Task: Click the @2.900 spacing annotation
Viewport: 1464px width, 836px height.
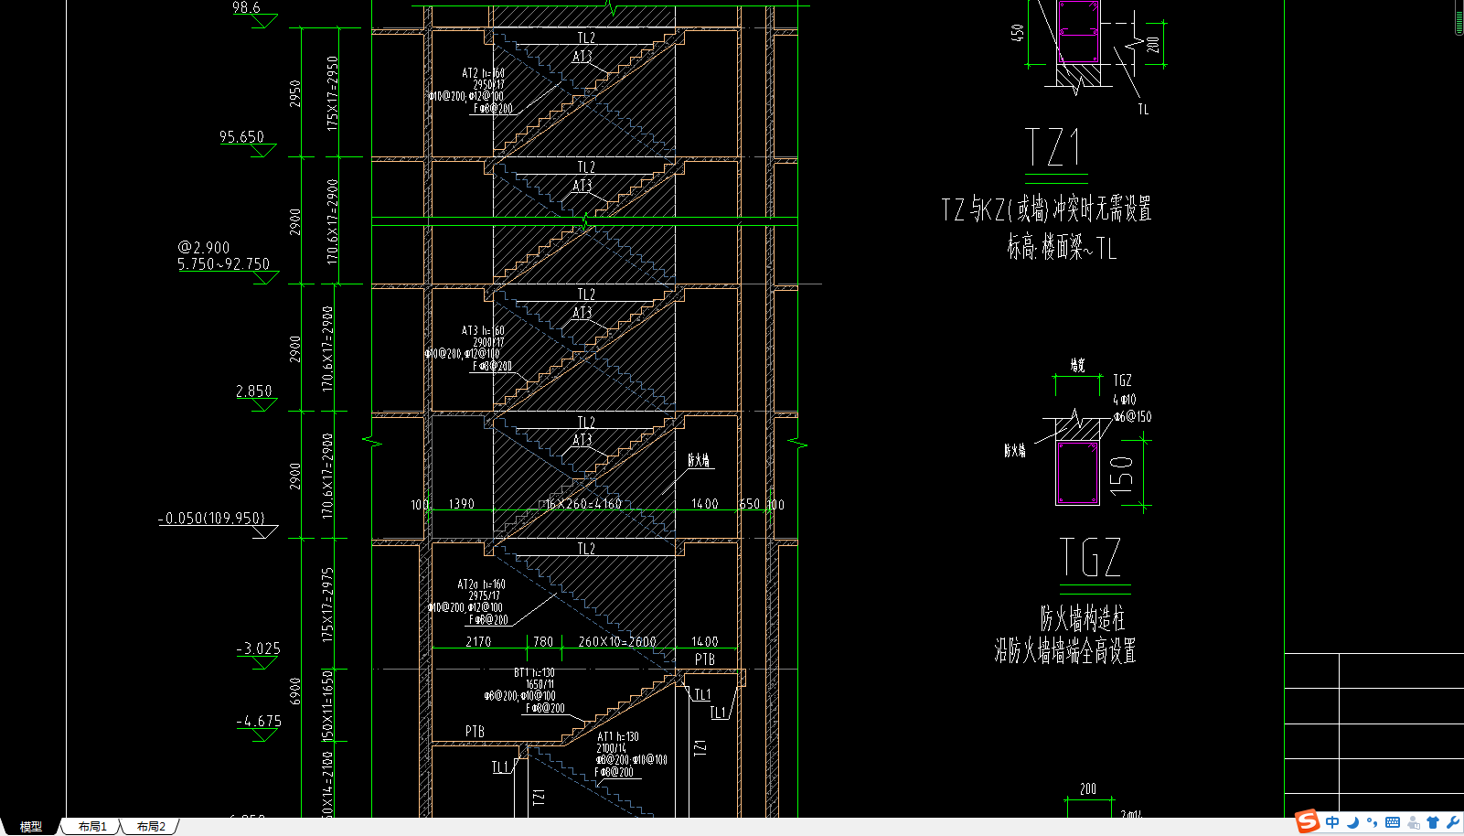Action: pos(204,248)
